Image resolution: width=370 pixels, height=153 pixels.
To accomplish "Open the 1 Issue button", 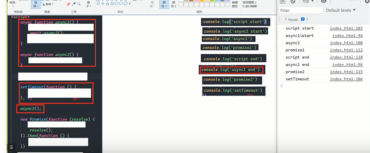I will click(x=295, y=20).
